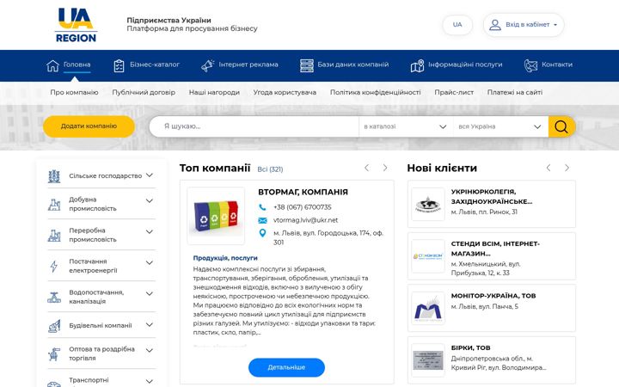Open the Укрінюрколегія logo thumbnail
619x387 pixels.
(428, 204)
